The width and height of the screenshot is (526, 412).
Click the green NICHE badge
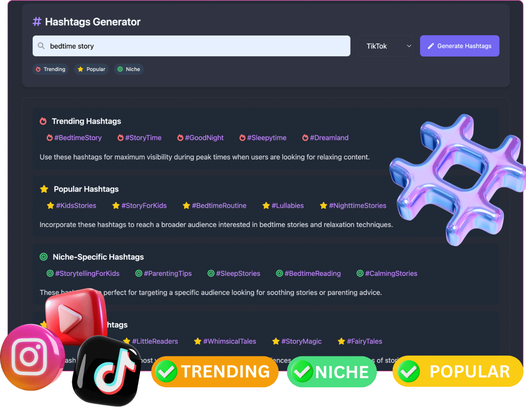332,372
